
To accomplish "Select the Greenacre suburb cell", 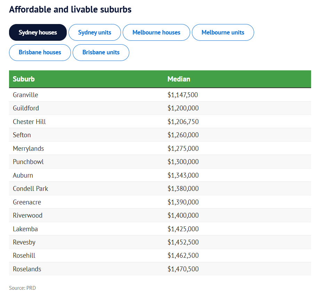I will tap(27, 202).
